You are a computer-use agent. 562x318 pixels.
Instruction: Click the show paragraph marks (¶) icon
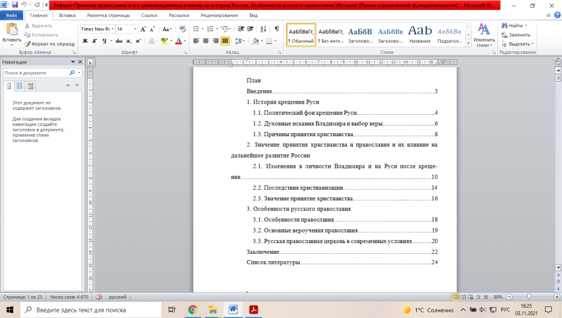point(277,29)
